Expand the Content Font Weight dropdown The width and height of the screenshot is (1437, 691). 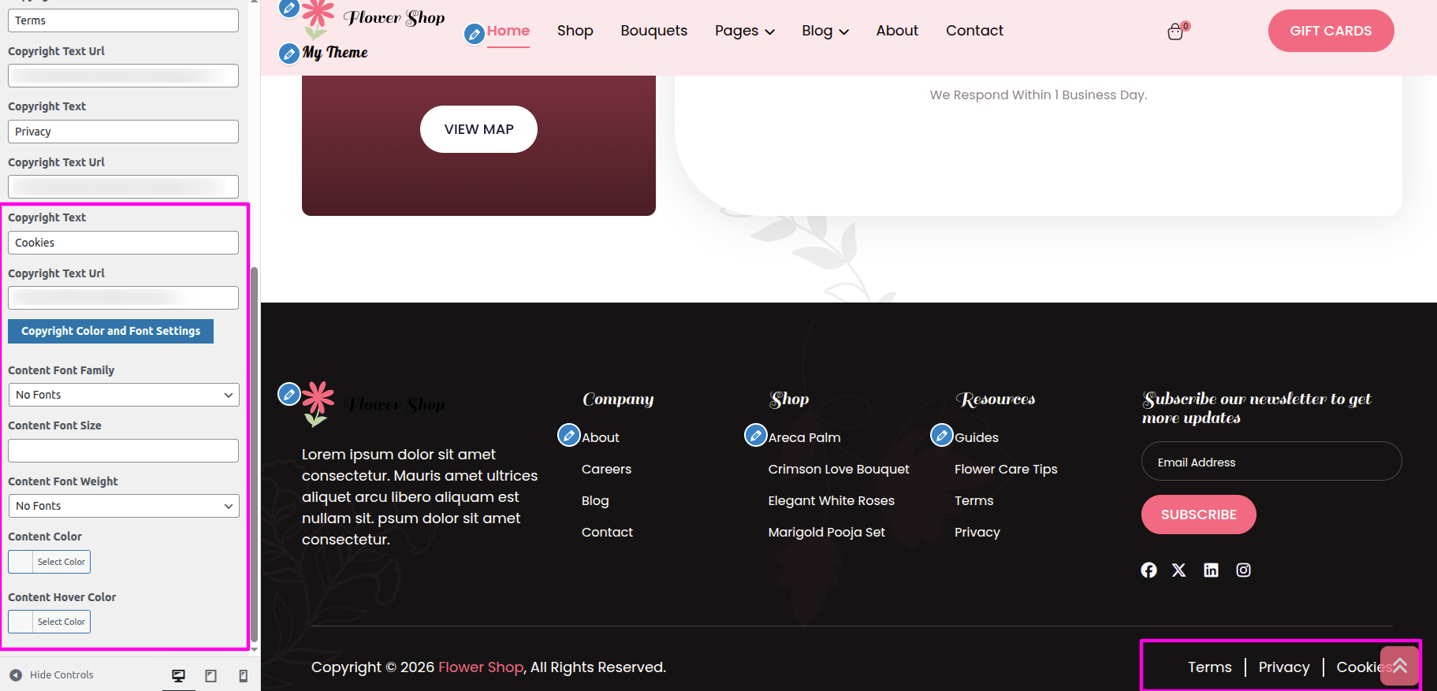(124, 506)
